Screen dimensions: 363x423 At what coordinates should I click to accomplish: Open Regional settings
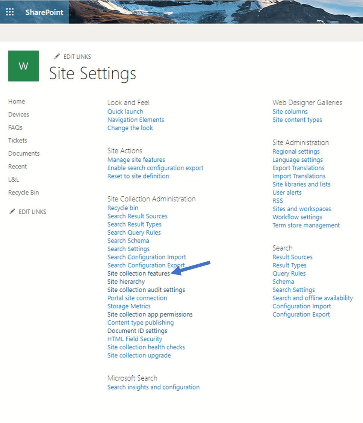296,151
